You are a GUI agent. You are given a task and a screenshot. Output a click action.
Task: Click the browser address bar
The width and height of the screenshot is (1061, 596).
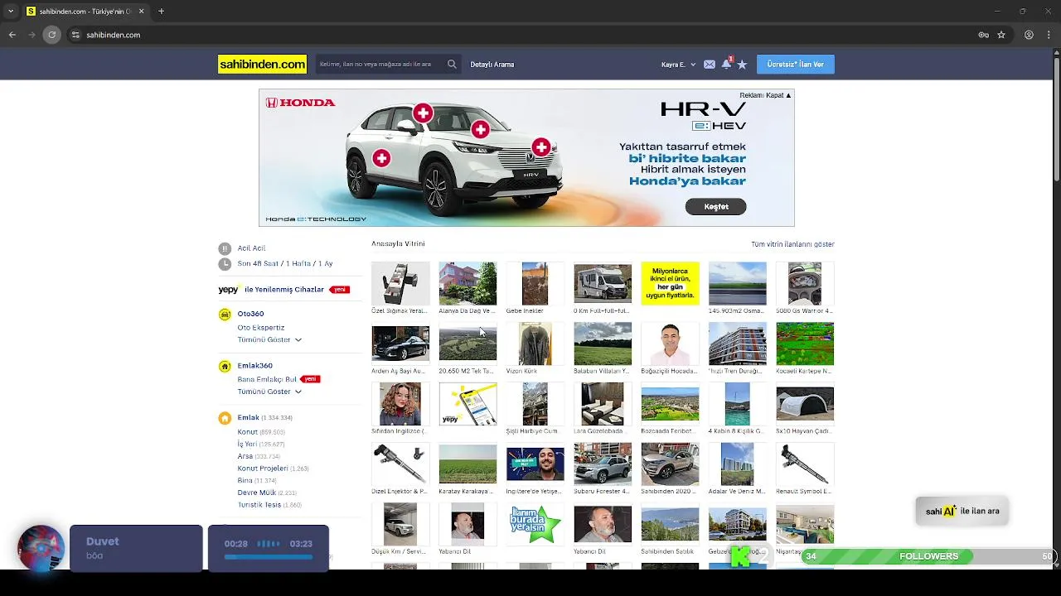[x=522, y=35]
